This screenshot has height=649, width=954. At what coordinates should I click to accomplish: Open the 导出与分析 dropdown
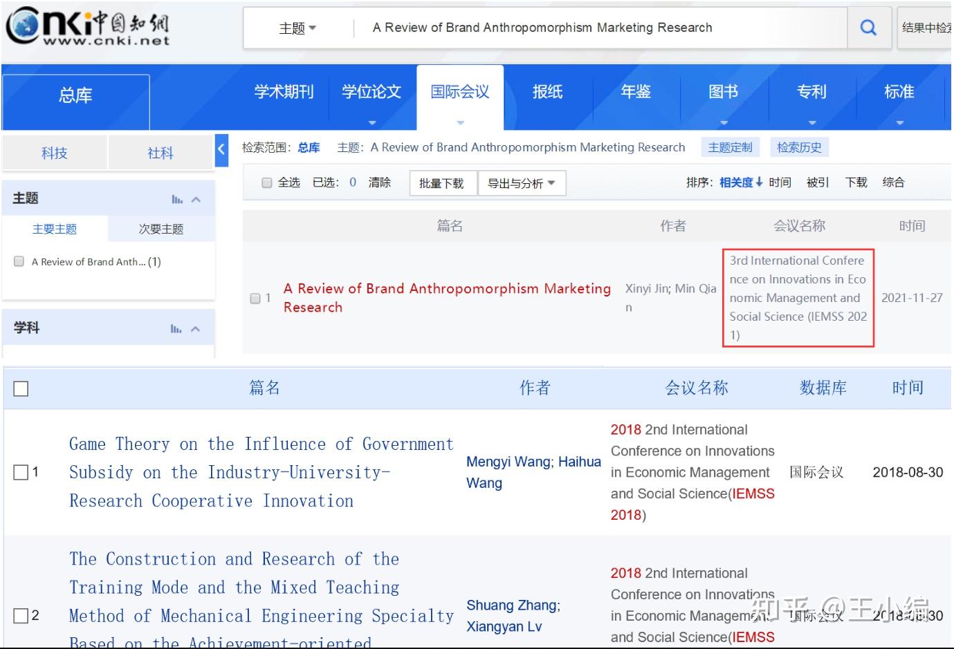pyautogui.click(x=522, y=182)
